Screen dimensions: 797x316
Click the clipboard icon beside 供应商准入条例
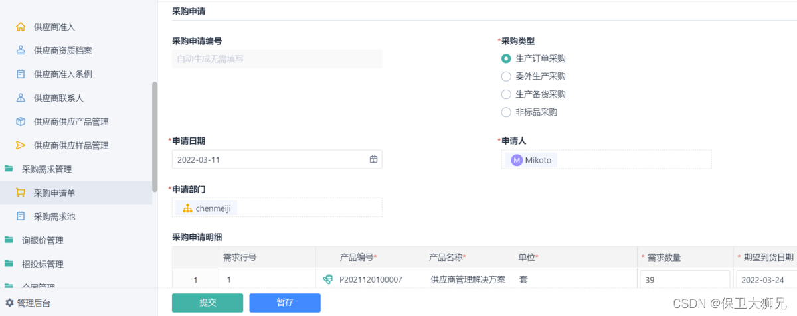tap(21, 74)
